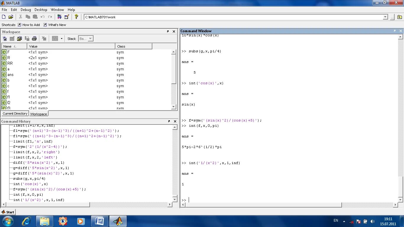The image size is (404, 227).
Task: Click the Redo arrow icon
Action: click(50, 17)
